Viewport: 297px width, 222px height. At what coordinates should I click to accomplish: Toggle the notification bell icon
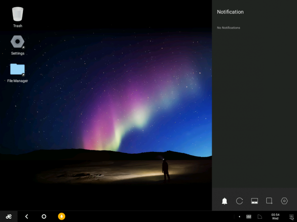[224, 201]
